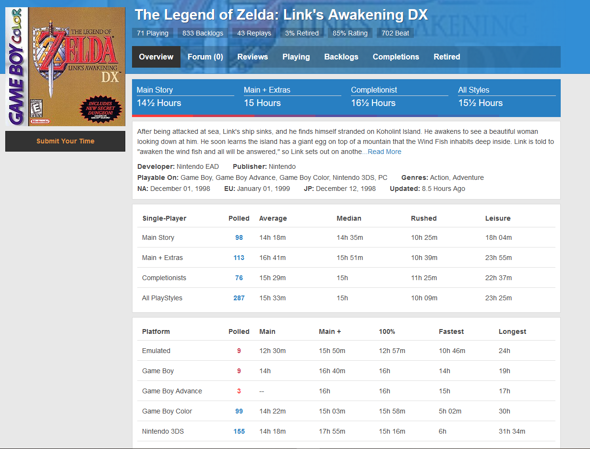
Task: Open the Completions tab
Action: 396,57
